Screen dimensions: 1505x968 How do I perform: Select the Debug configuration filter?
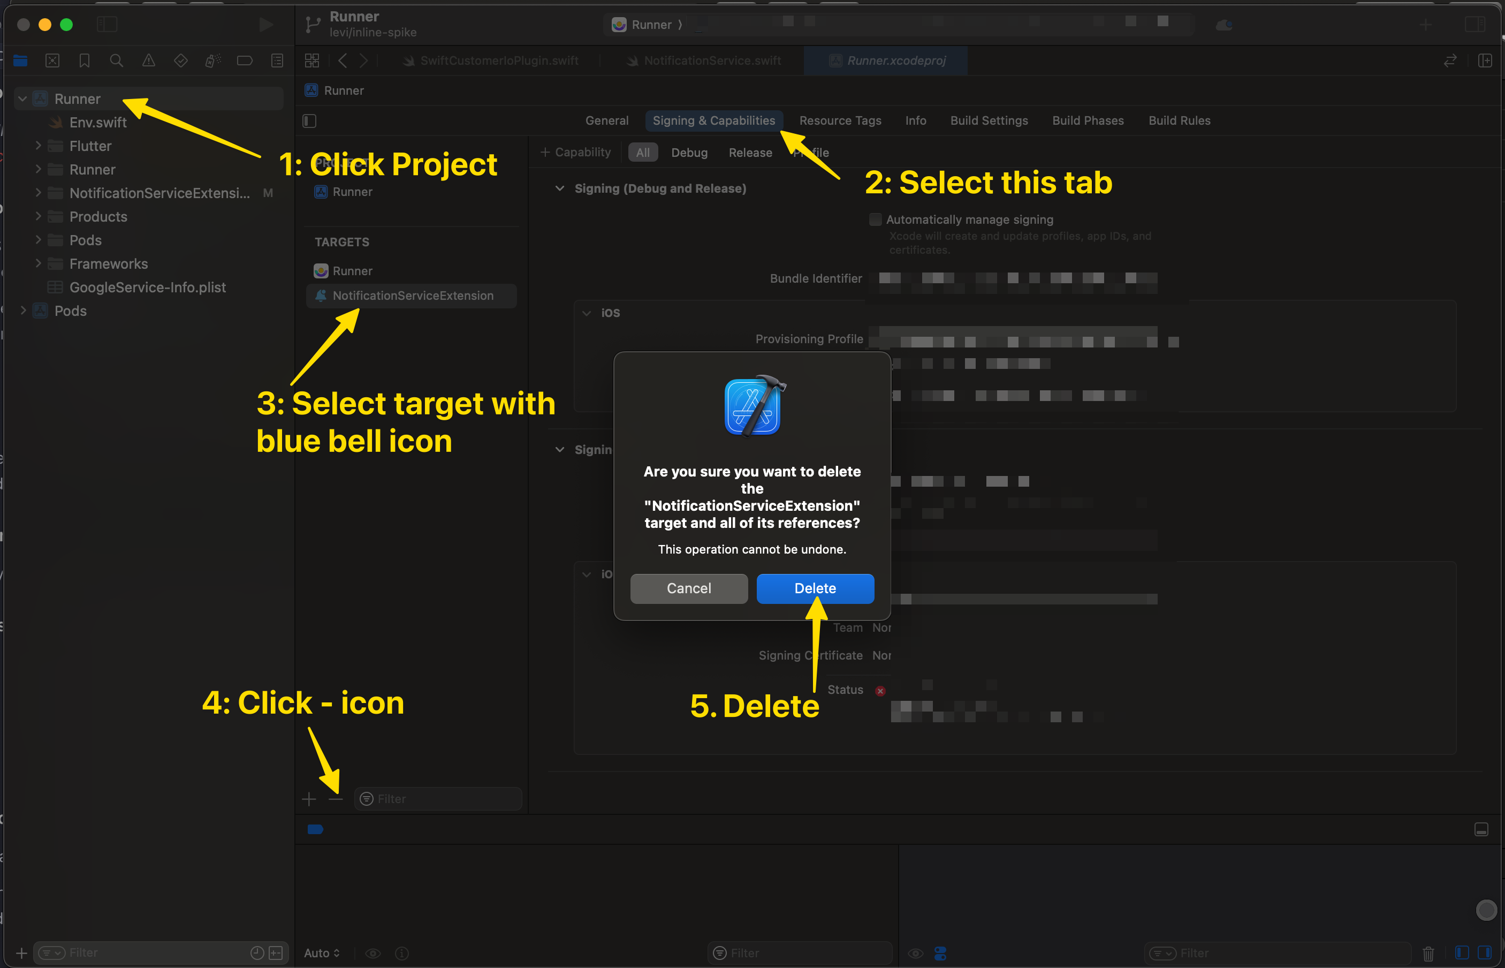pos(689,153)
